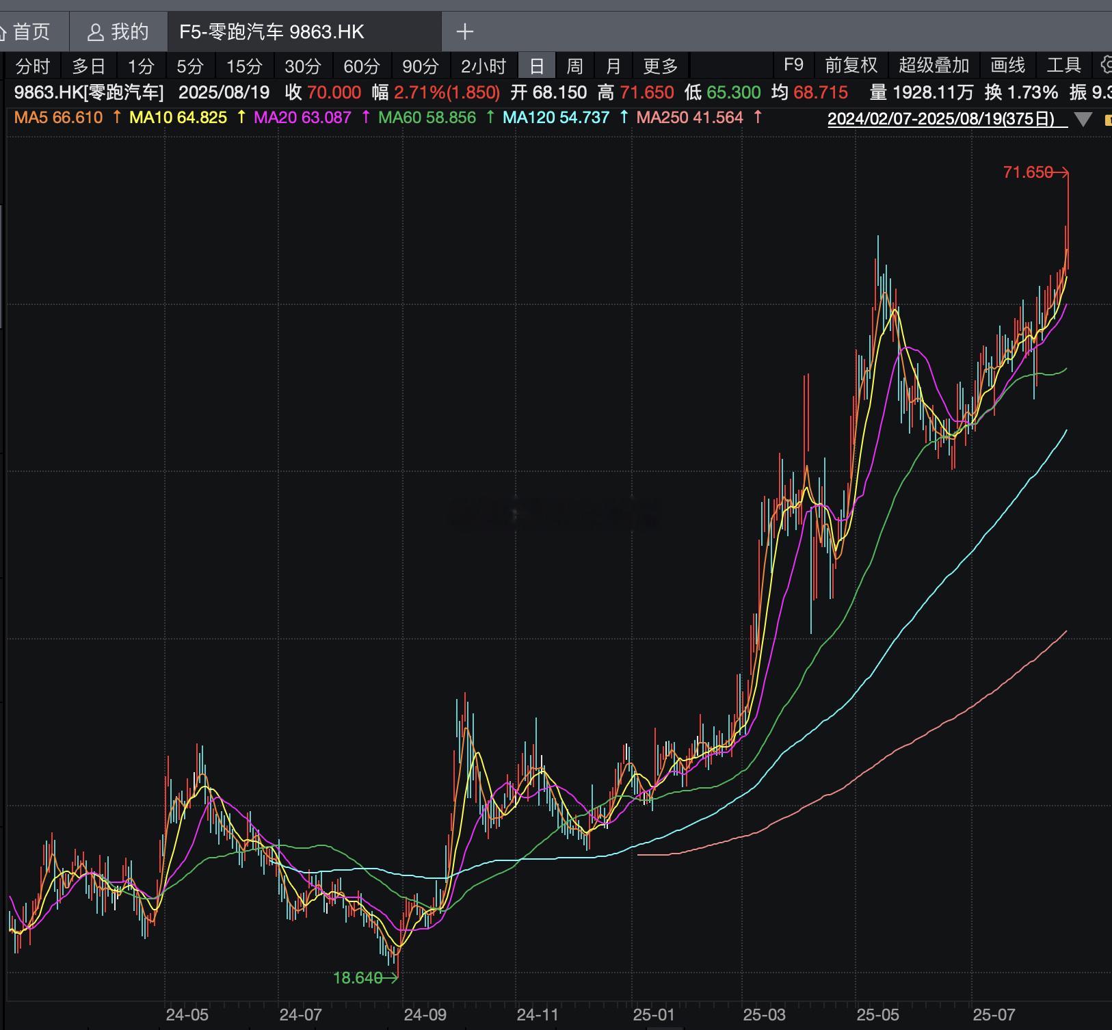This screenshot has width=1112, height=1030.
Task: Click the 25-01 date axis label
Action: (x=654, y=1014)
